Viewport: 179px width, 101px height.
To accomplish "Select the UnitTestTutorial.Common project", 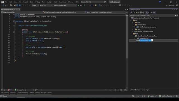I will click(145, 31).
